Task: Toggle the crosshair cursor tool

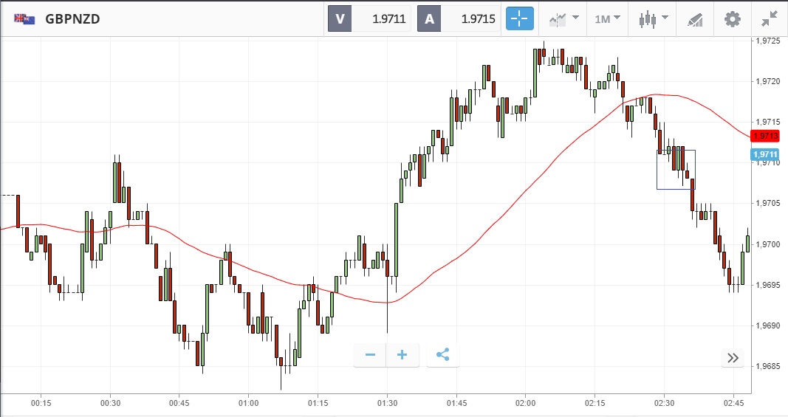Action: (519, 18)
